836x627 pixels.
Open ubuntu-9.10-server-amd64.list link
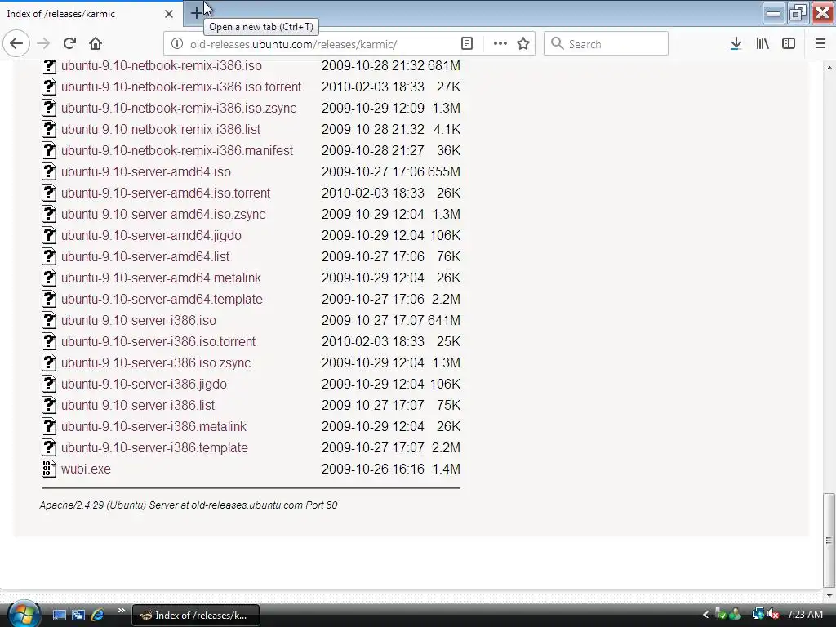click(x=145, y=257)
